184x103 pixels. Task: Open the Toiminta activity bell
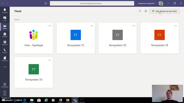[5, 11]
